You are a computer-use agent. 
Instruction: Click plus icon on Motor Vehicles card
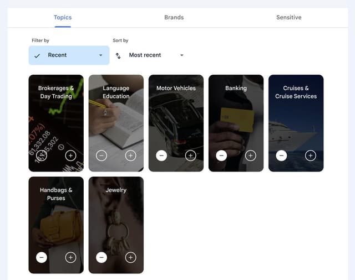[x=190, y=155]
